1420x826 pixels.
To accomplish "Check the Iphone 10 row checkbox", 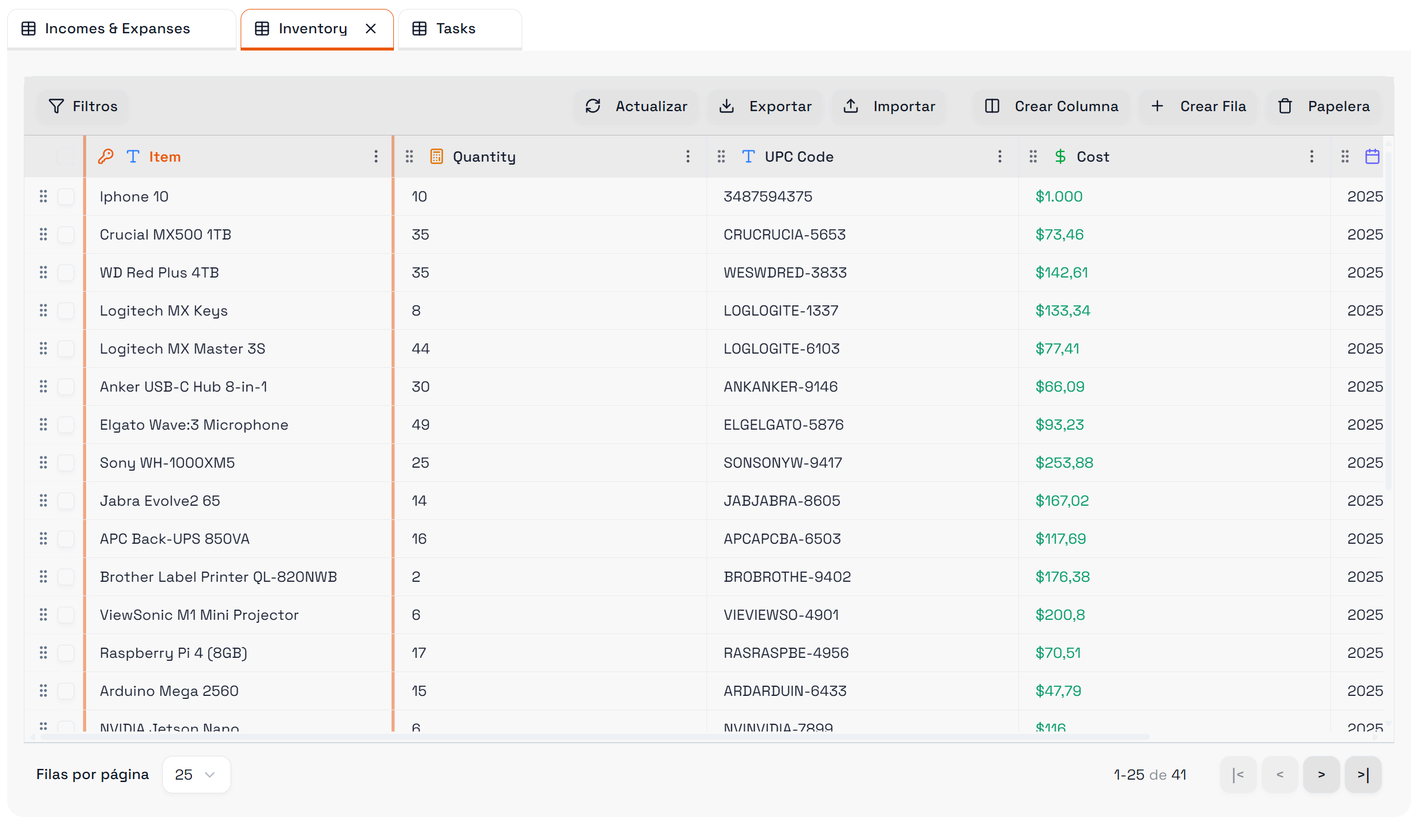I will coord(66,197).
